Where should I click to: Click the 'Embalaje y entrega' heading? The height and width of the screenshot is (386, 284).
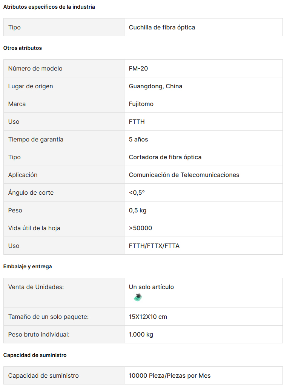tap(28, 267)
